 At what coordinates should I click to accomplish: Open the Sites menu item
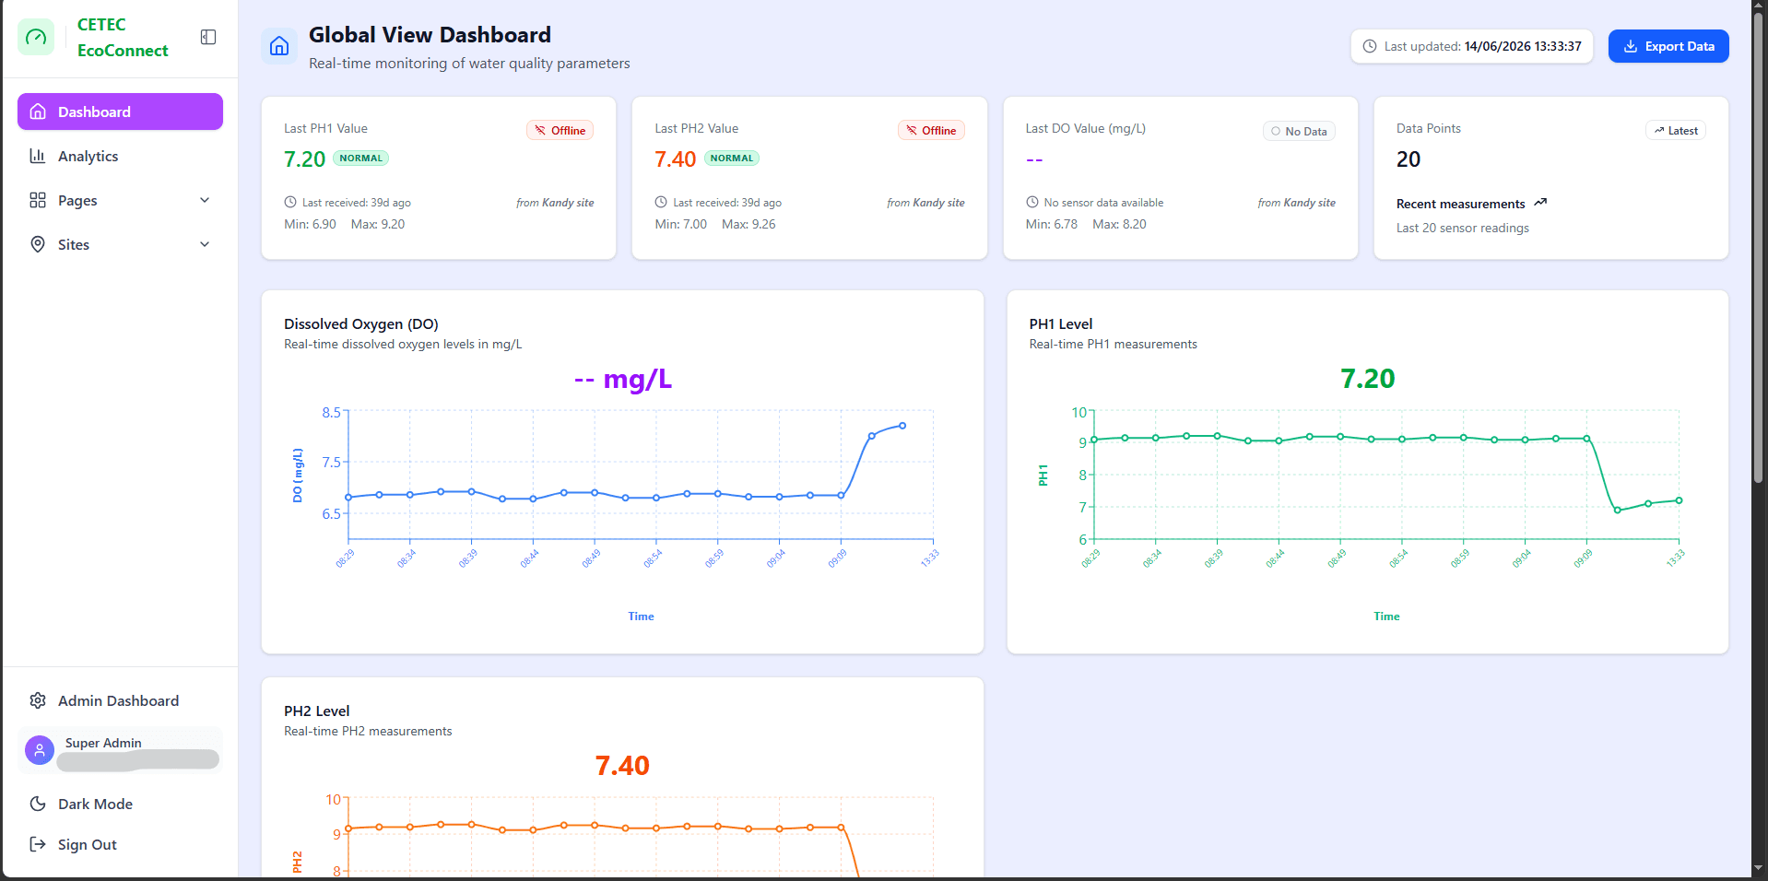tap(120, 244)
